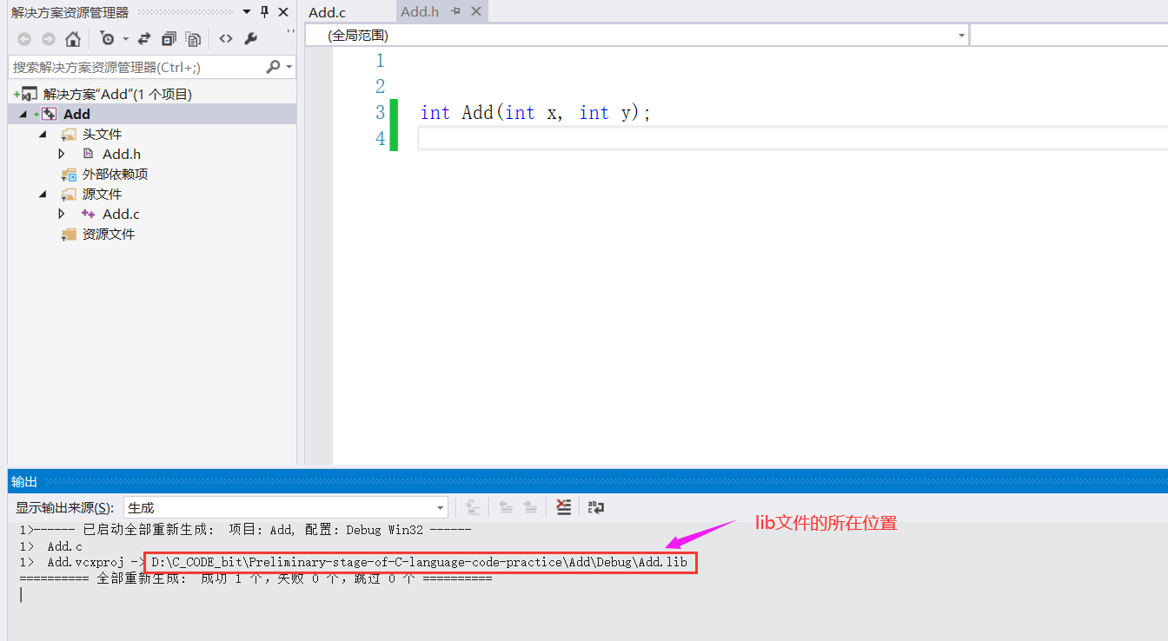
Task: Select solution "Add" (1 个项目) node
Action: point(117,94)
